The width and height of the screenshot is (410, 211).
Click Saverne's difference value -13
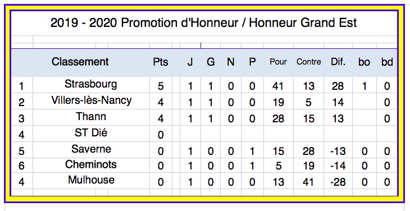[338, 151]
